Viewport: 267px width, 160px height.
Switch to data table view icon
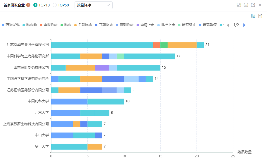(260, 16)
